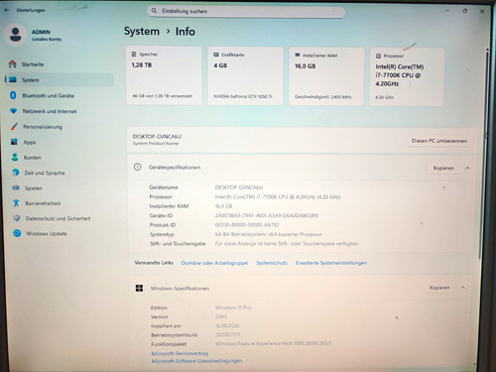
Task: Copy Windows specs with Kopieren button
Action: tap(439, 288)
